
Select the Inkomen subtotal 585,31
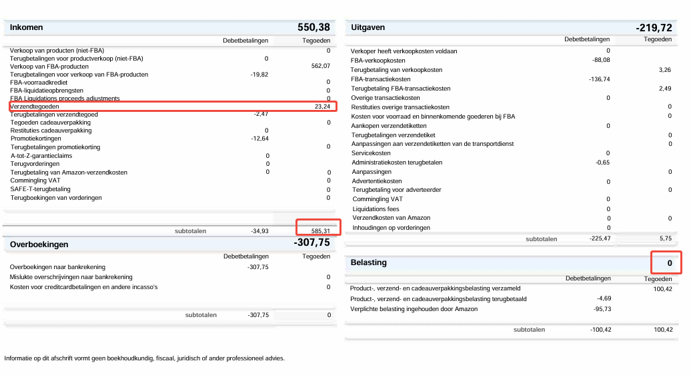[319, 230]
